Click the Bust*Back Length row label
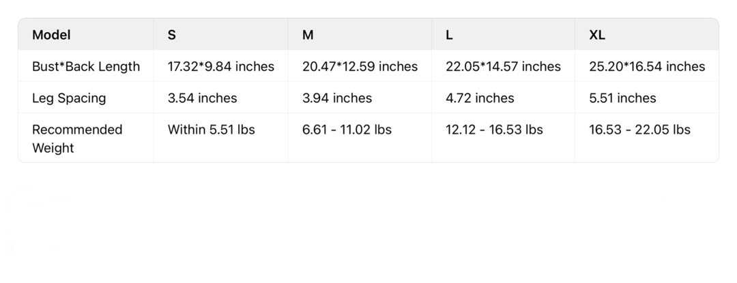Viewport: 737px width, 283px height. [x=86, y=66]
